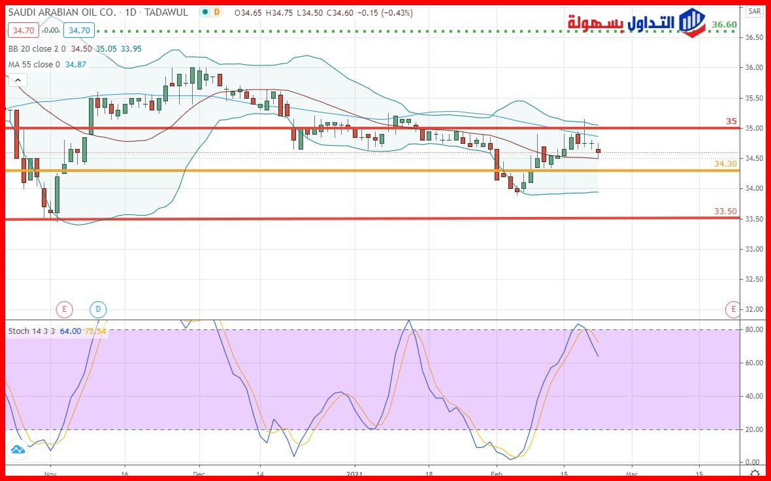Select the red horizontal line at 35
The image size is (771, 481).
[372, 128]
